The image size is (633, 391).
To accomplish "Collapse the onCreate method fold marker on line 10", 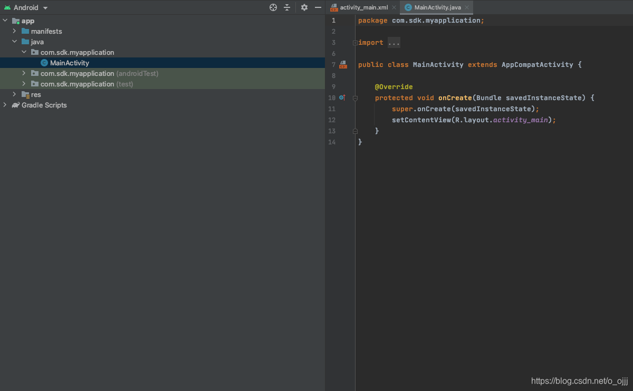I will (355, 98).
